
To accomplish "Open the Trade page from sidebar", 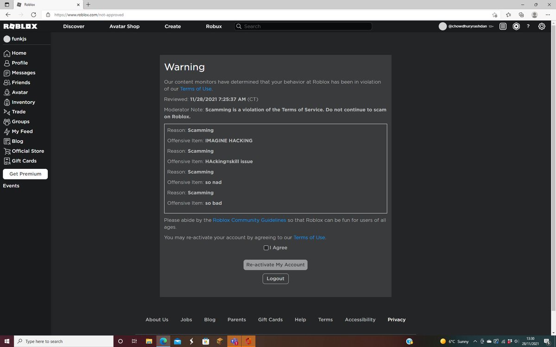I will point(14,112).
